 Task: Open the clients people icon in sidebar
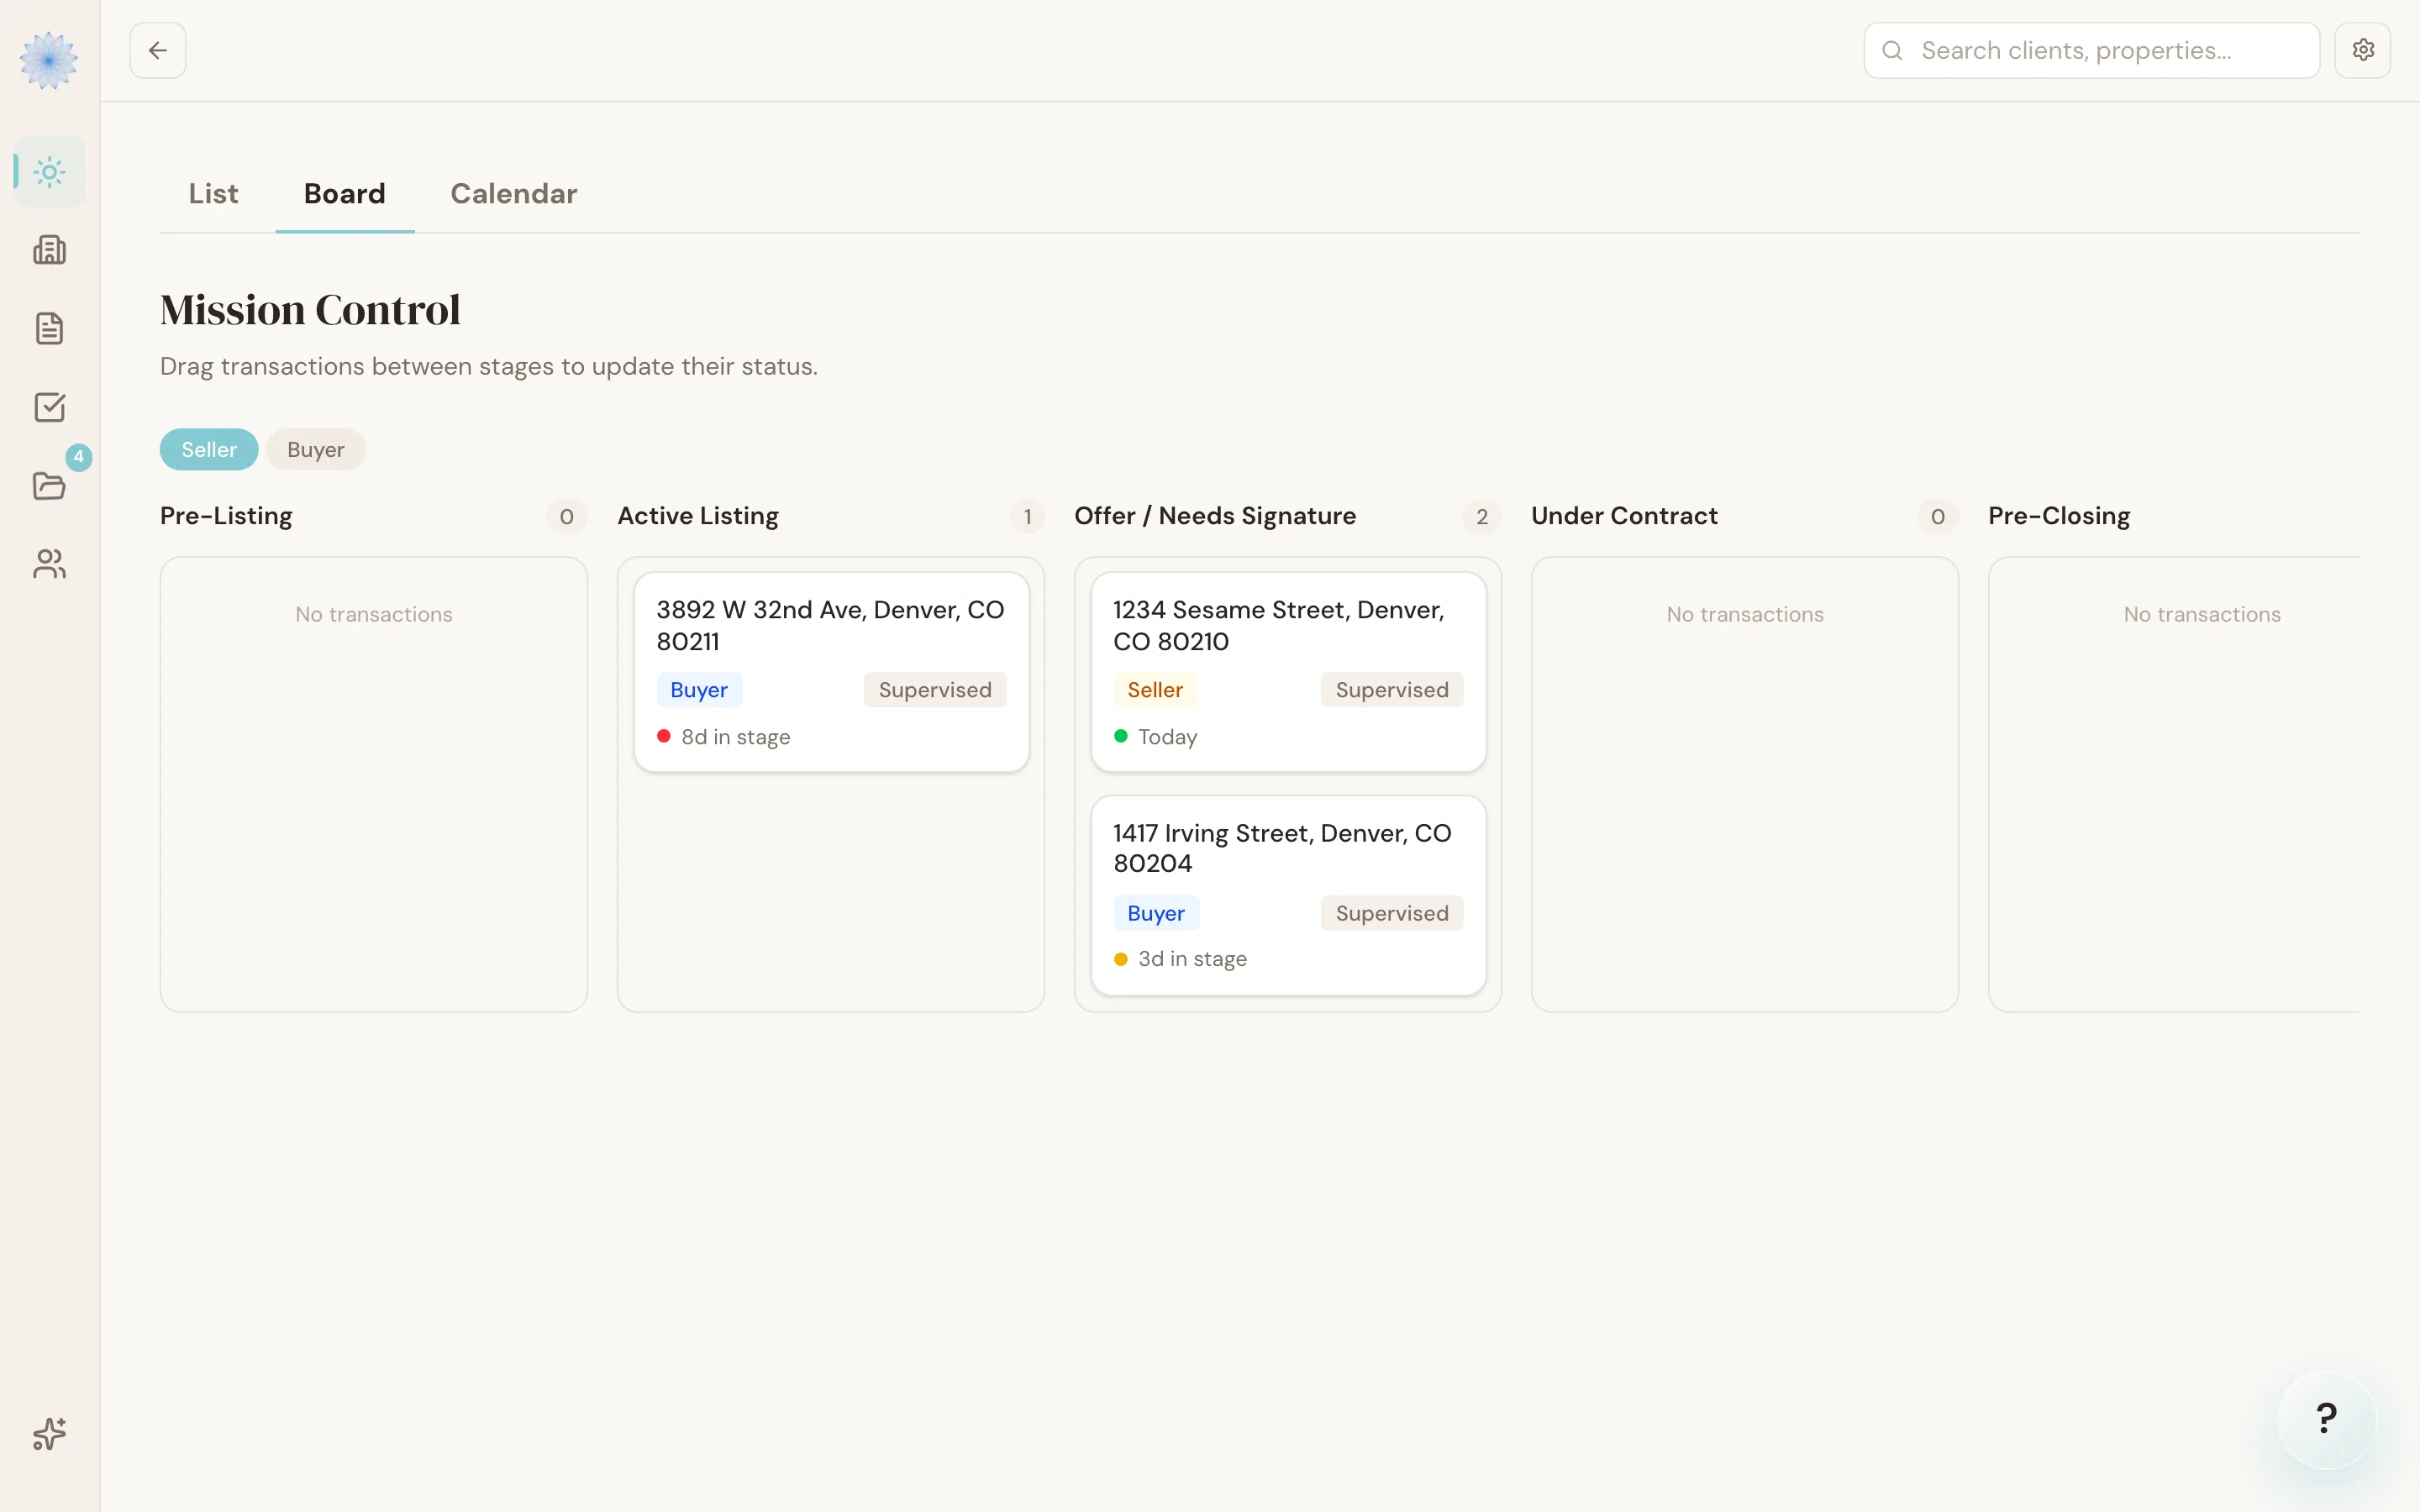click(x=49, y=564)
